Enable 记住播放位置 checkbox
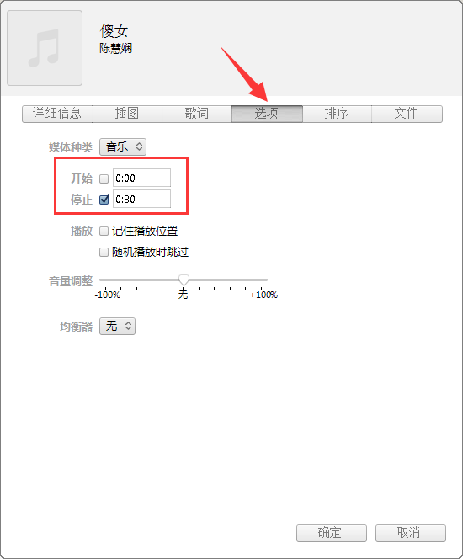 104,231
